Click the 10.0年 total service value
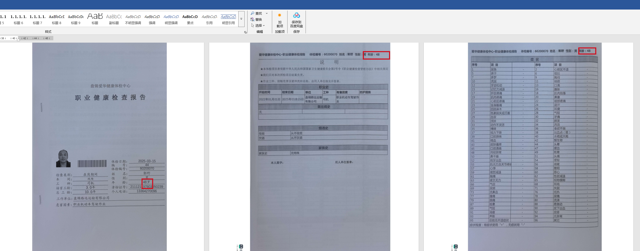The width and height of the screenshot is (640, 251). click(x=90, y=192)
